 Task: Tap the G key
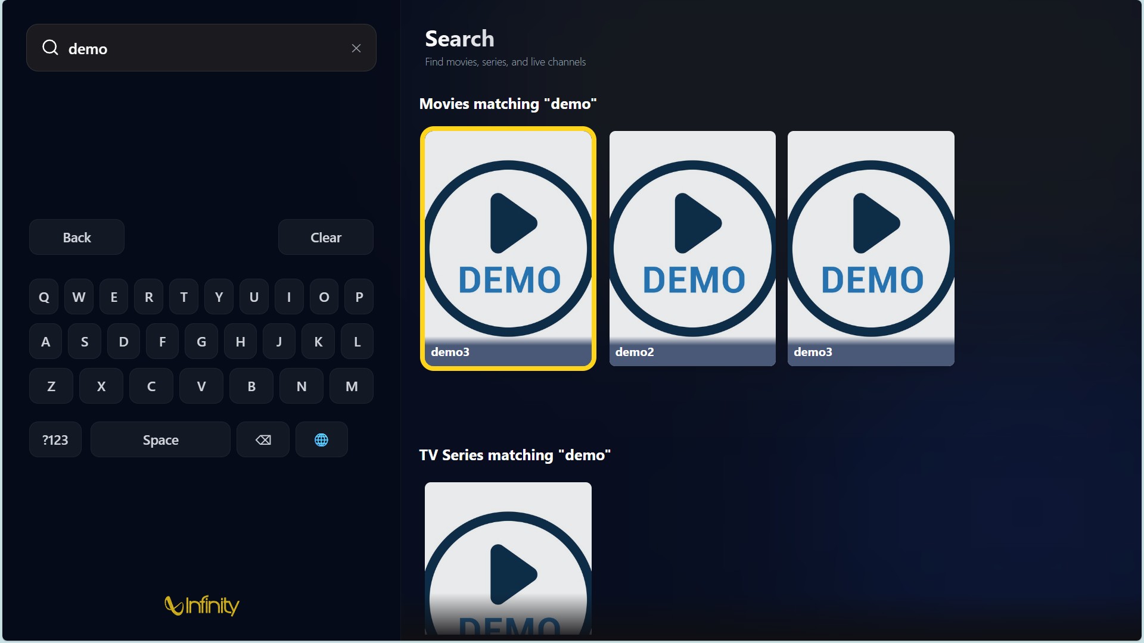[x=201, y=341]
